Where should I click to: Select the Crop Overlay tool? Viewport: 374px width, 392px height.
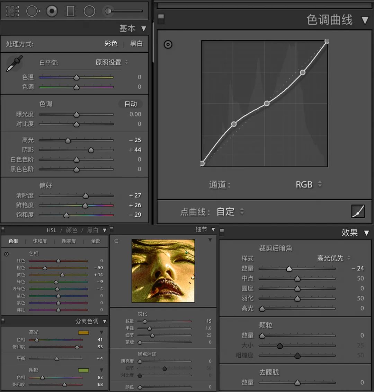point(12,11)
